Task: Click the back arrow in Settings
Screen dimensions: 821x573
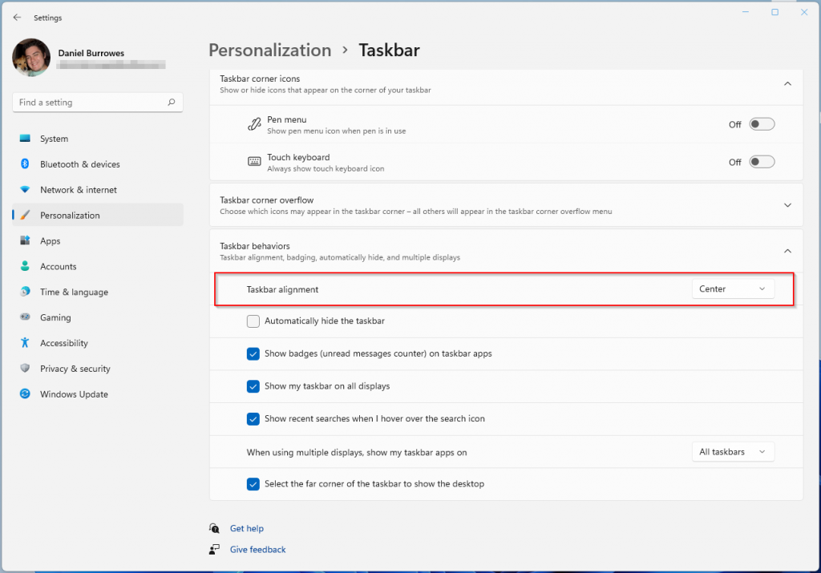Action: (x=18, y=18)
